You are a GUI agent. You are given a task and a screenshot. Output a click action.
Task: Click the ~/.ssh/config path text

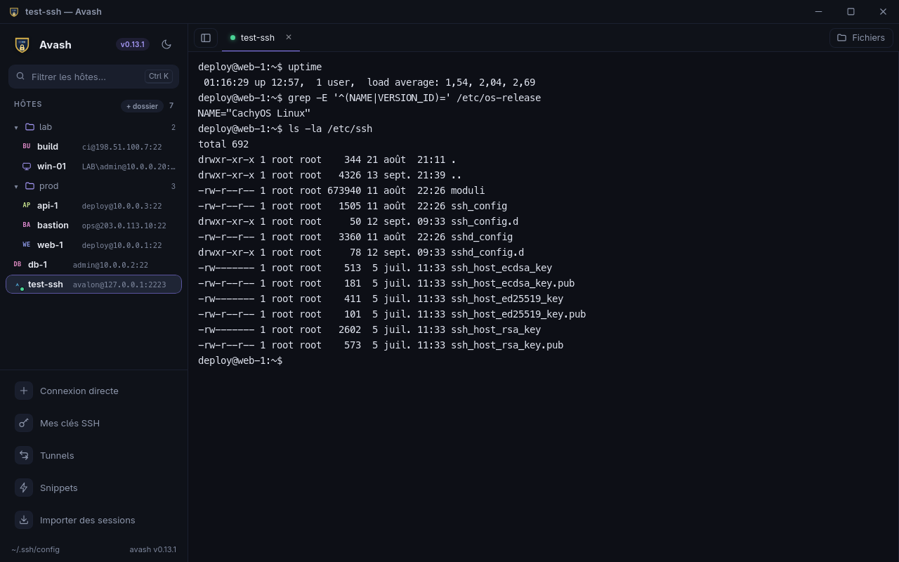(x=35, y=549)
